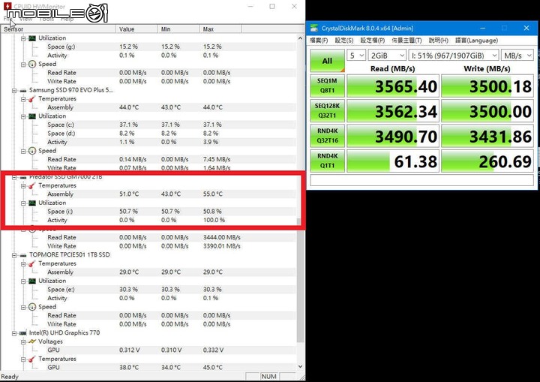Open the 檔案(F) menu in CrystalDiskMark
The height and width of the screenshot is (382, 540).
coord(319,41)
